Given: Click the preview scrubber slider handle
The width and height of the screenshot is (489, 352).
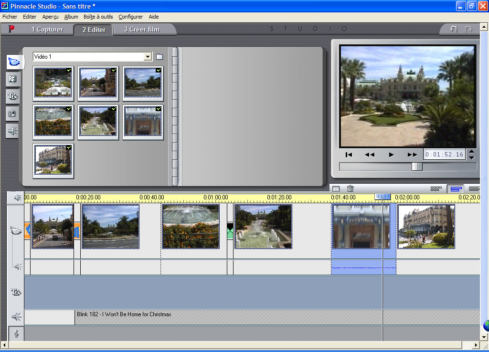Looking at the screenshot, I should [x=416, y=166].
